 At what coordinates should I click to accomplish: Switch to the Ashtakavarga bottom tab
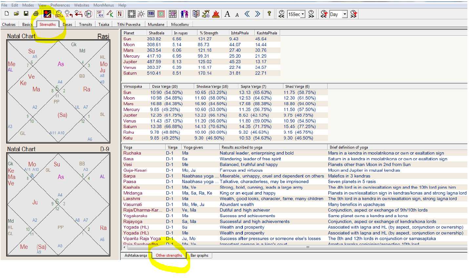136,255
